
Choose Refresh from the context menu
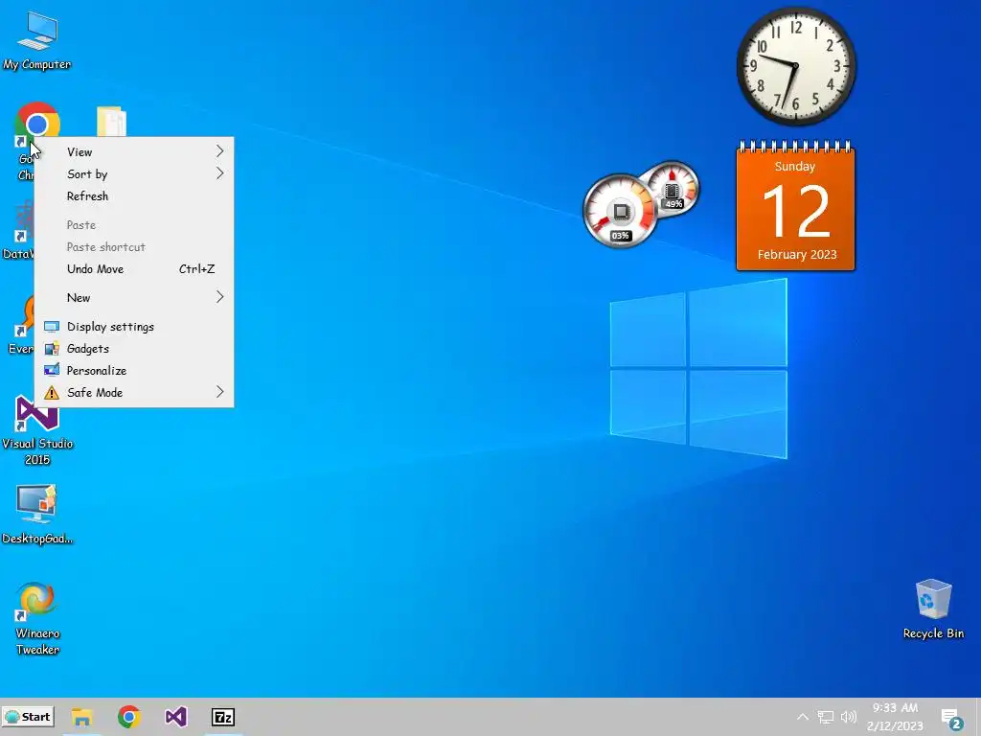(134, 195)
